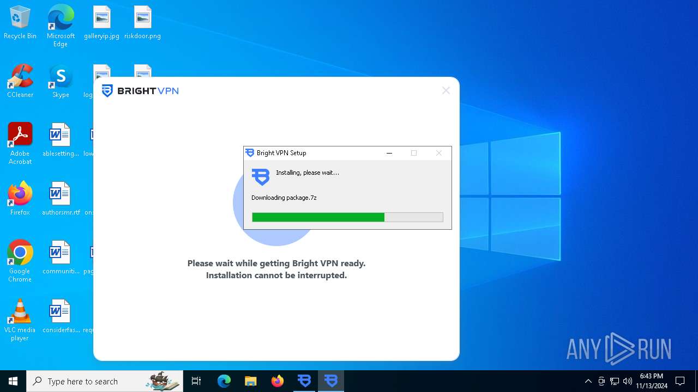Click the installation progress bar
This screenshot has height=392, width=698.
[347, 217]
